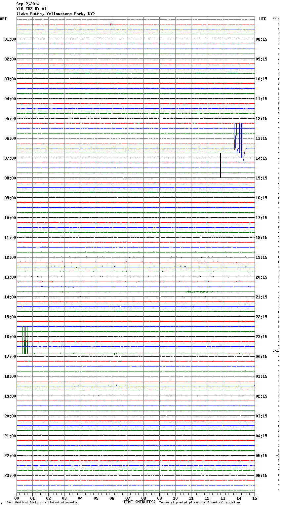Select the 07:00 MST time label

pyautogui.click(x=10, y=158)
